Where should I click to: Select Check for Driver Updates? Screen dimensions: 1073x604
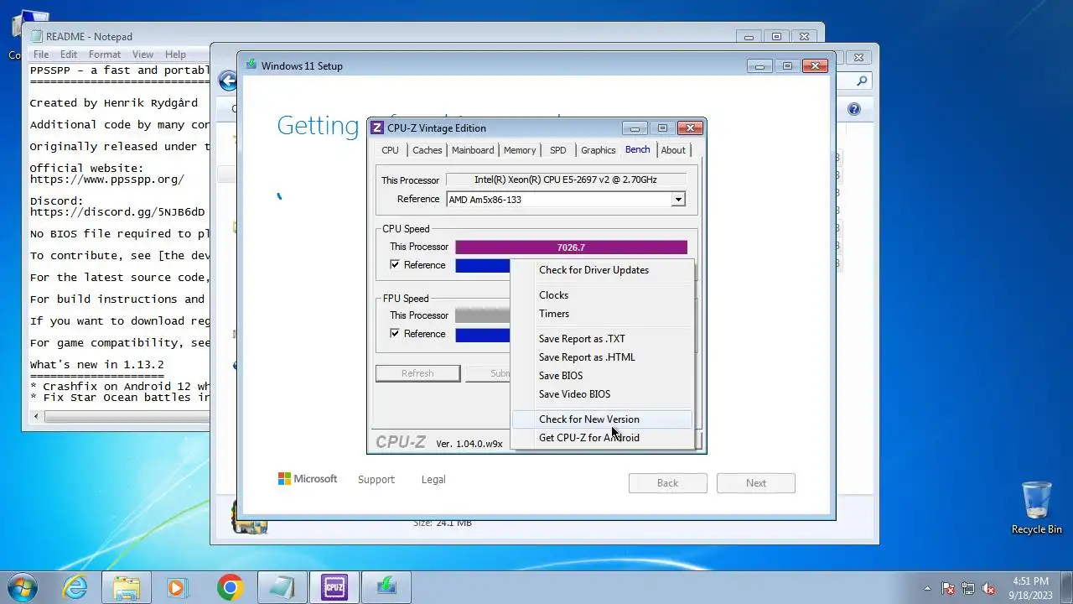pyautogui.click(x=603, y=270)
